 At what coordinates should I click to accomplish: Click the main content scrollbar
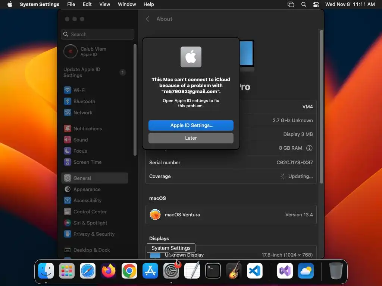(x=321, y=107)
